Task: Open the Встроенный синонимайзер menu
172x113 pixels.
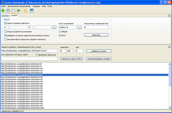Action: (19, 6)
